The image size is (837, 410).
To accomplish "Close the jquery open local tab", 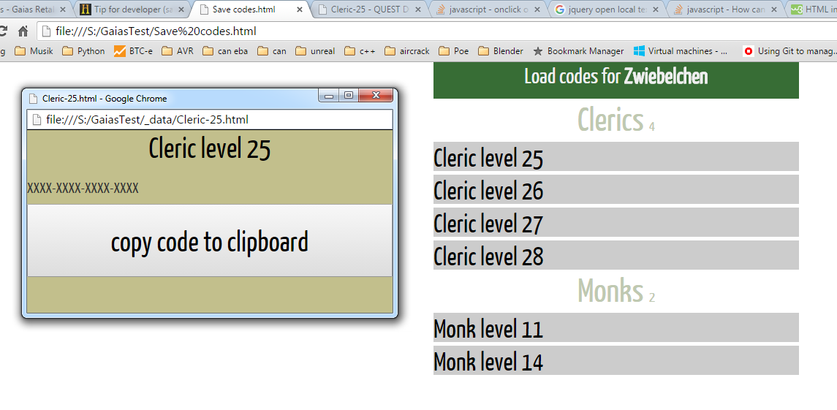I will (x=655, y=10).
